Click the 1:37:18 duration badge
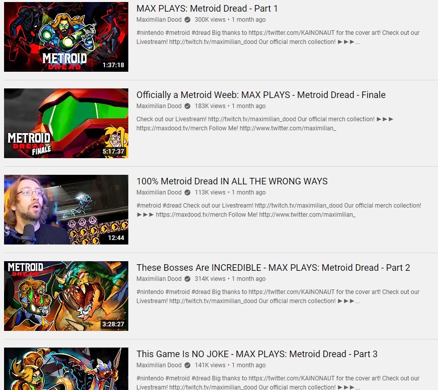The image size is (438, 390). 113,65
